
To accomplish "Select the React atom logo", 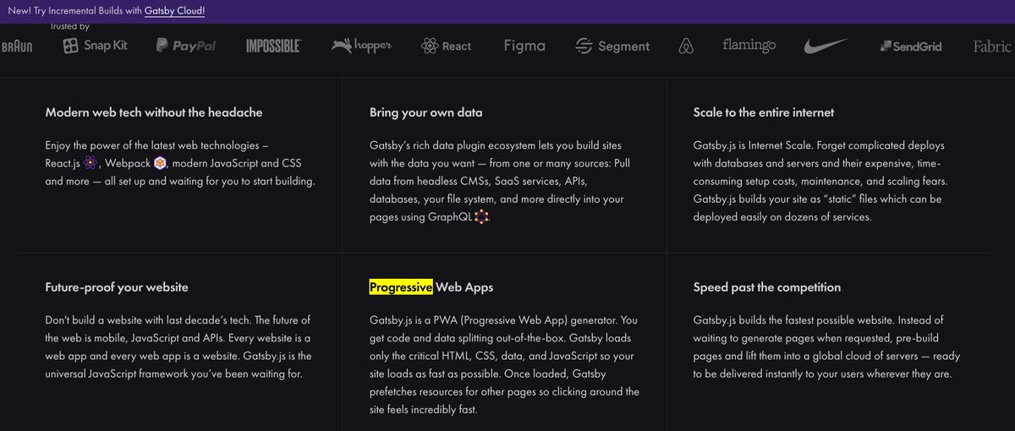I will pos(446,46).
